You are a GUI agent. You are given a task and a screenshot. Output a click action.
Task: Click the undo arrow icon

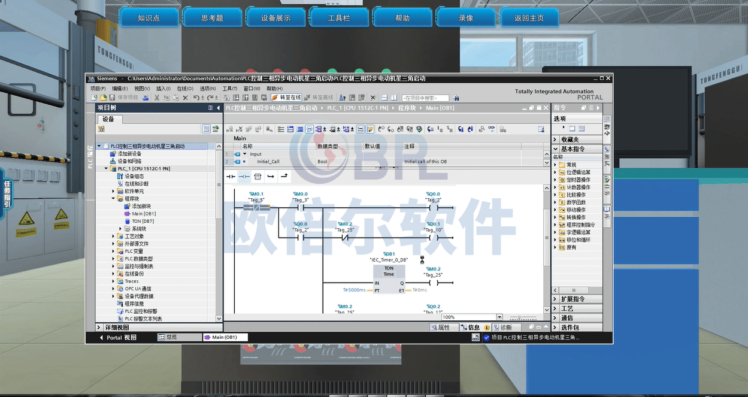pos(196,98)
